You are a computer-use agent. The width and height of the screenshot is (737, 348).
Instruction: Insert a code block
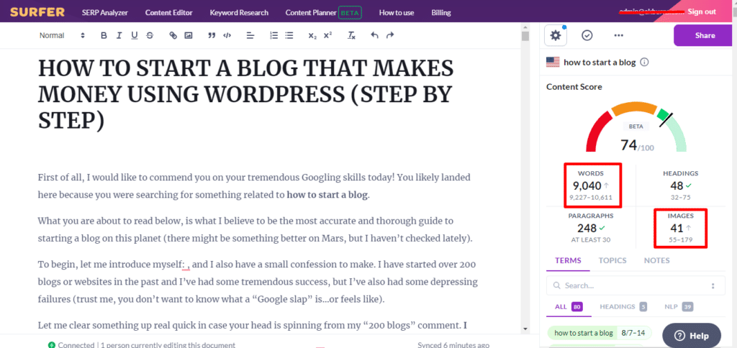pyautogui.click(x=227, y=35)
